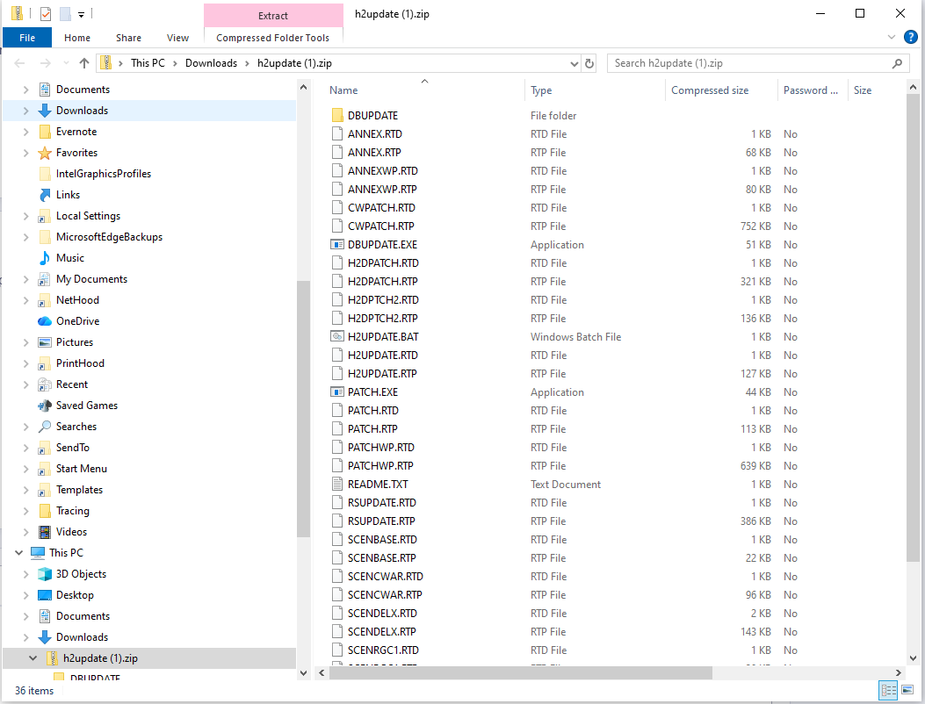The height and width of the screenshot is (704, 925).
Task: Click the README.TXT text document icon
Action: tap(337, 485)
